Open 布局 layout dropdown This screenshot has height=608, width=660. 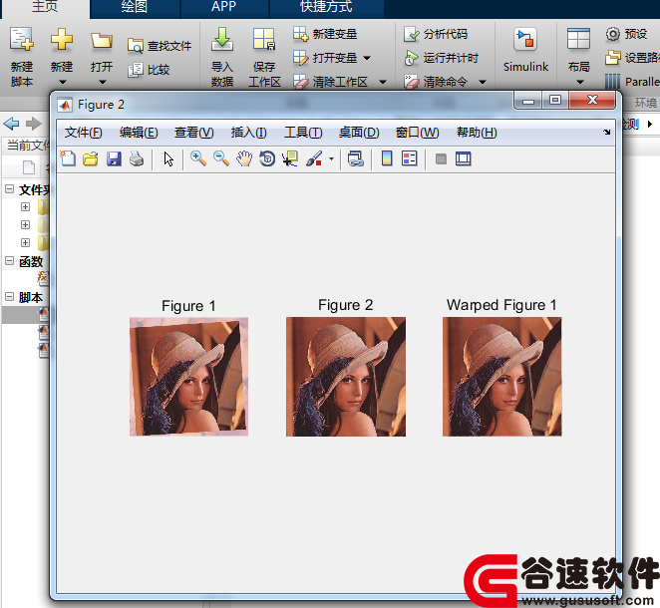click(x=579, y=57)
